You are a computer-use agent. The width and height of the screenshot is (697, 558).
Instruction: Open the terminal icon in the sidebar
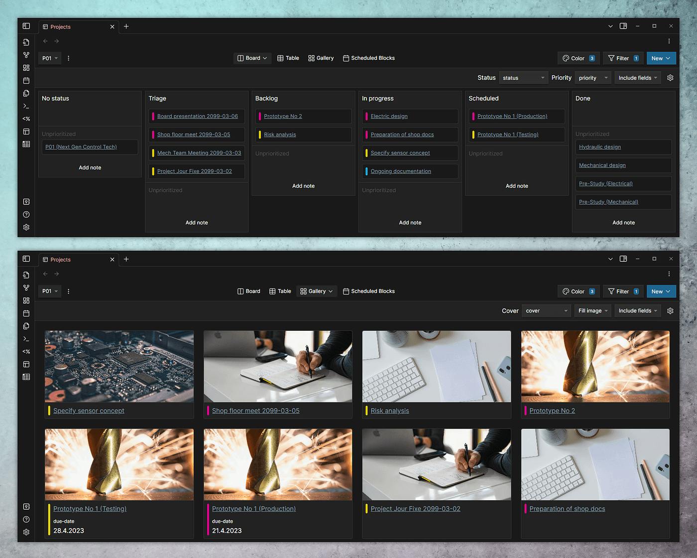point(26,106)
